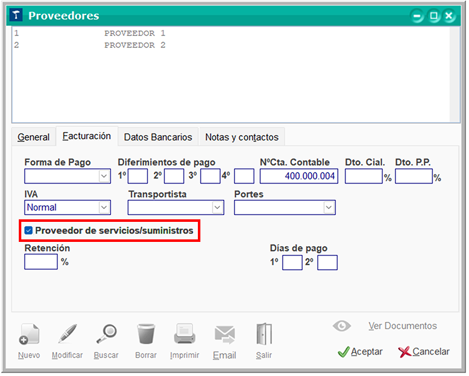Screen dimensions: 469x376
Task: Click the 3º Diferimientos de pago field
Action: click(x=210, y=176)
